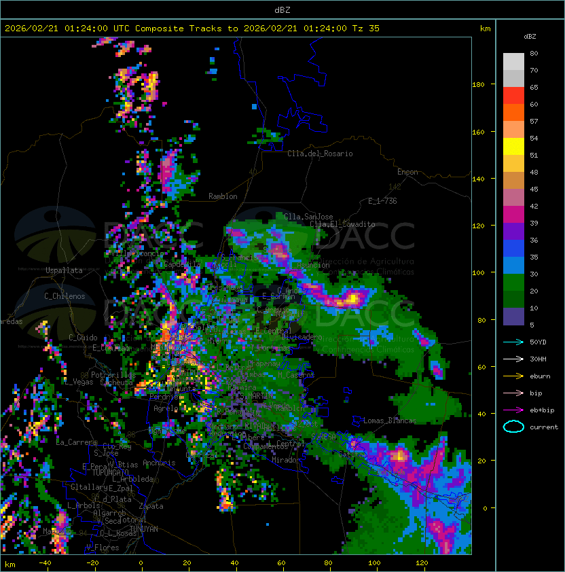565x572 pixels.
Task: Click the 'Ramblon' map label
Action: coord(223,196)
